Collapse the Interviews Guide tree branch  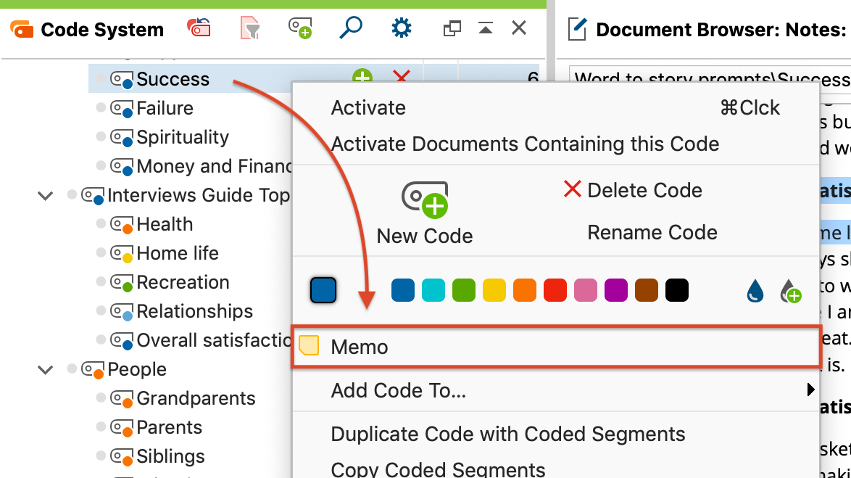[45, 195]
